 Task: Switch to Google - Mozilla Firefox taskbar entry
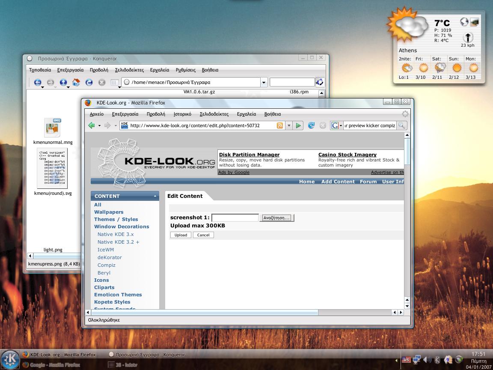coord(51,365)
